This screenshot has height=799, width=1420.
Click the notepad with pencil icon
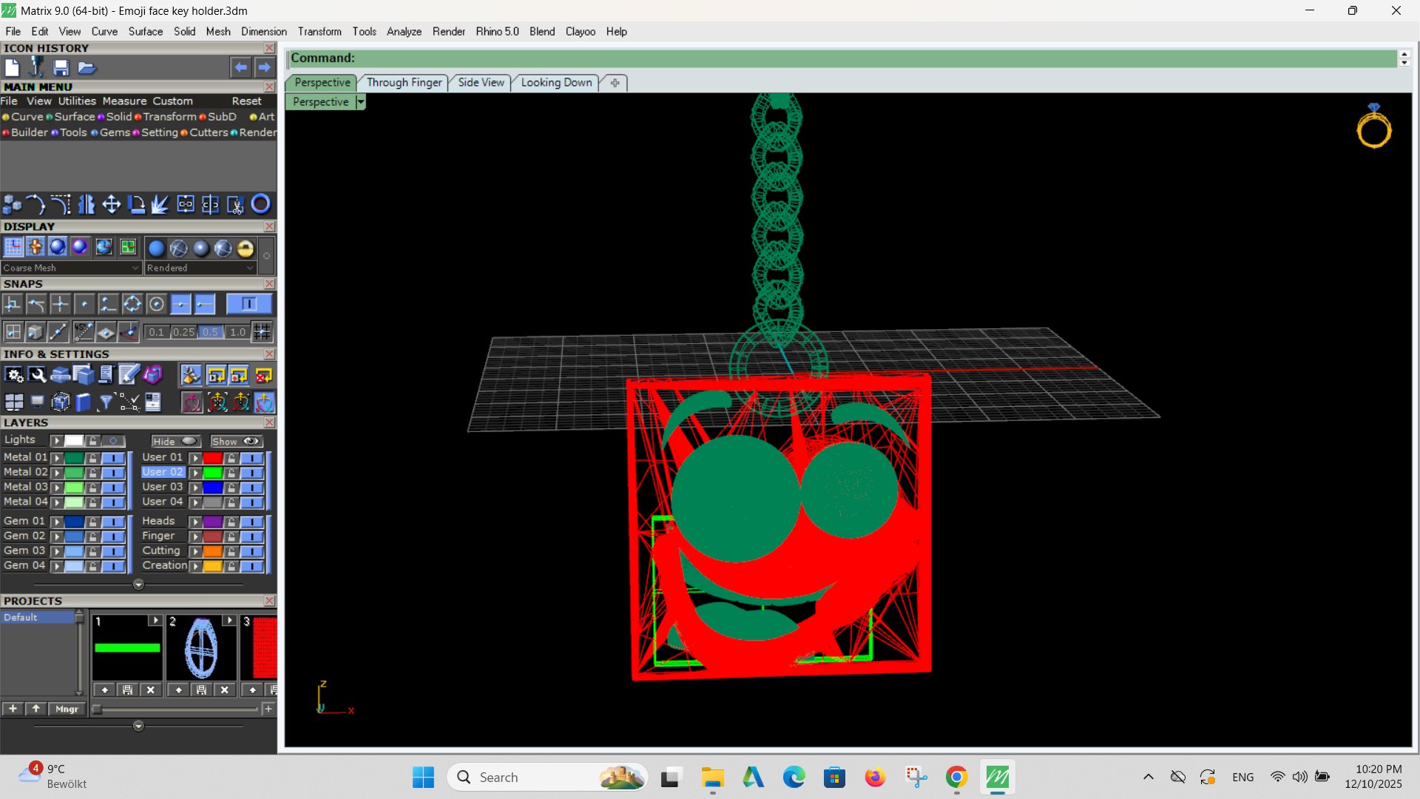[x=129, y=376]
